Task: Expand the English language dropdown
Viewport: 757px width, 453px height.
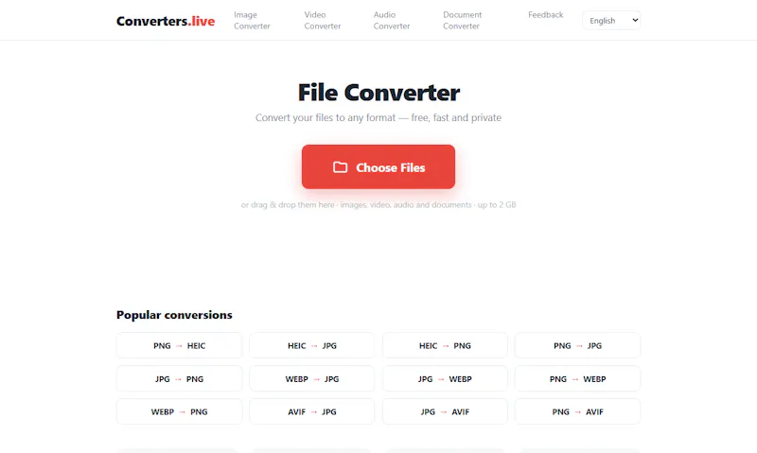Action: (x=611, y=20)
